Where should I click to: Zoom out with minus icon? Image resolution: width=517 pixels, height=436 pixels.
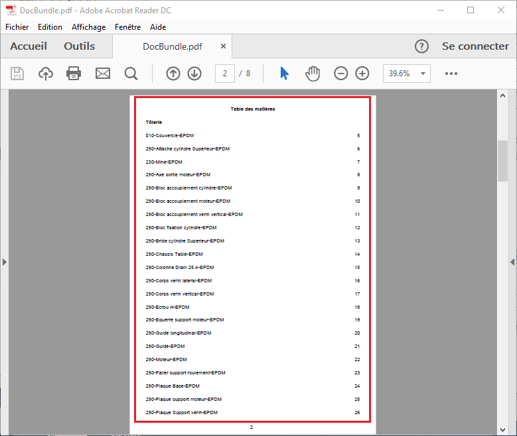click(x=340, y=74)
